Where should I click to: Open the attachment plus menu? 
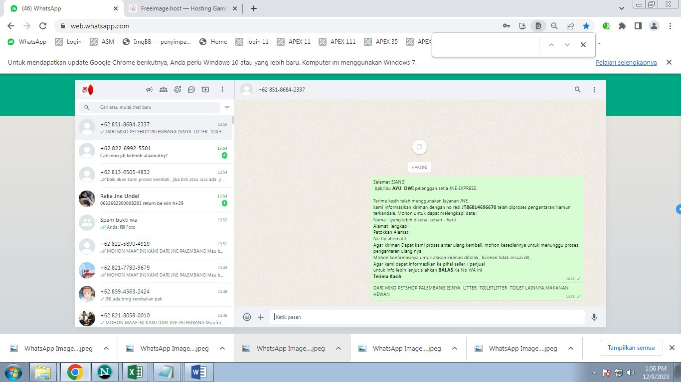(x=261, y=317)
